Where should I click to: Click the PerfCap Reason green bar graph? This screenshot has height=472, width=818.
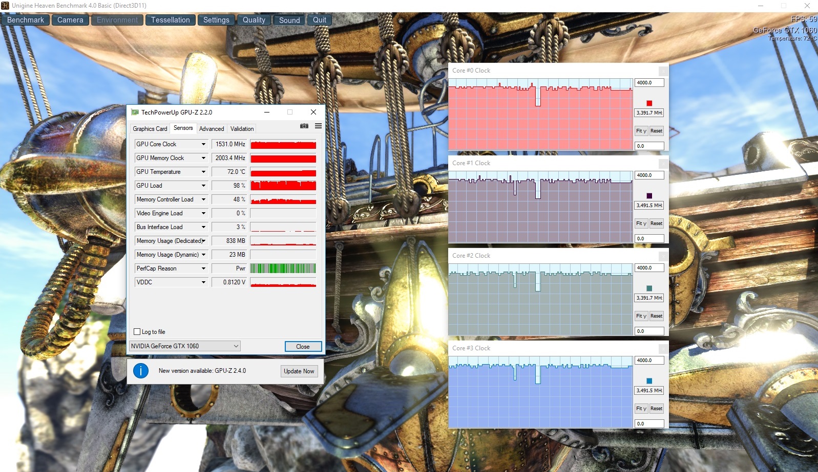[x=283, y=268]
